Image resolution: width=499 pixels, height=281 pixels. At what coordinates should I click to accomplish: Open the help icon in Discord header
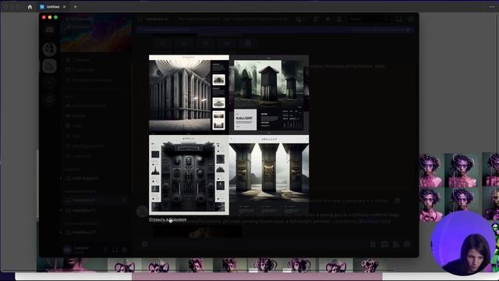tap(411, 19)
